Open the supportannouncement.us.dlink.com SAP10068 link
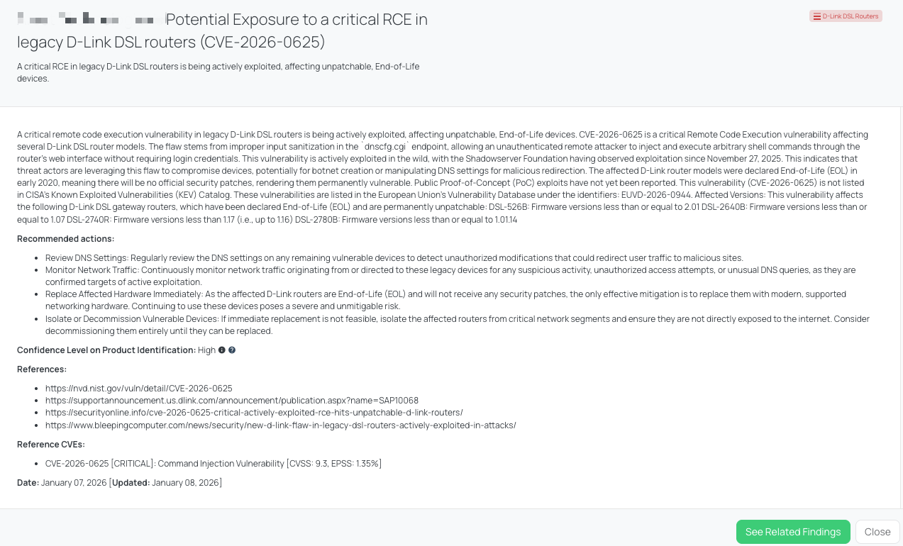The height and width of the screenshot is (546, 903). pos(231,401)
